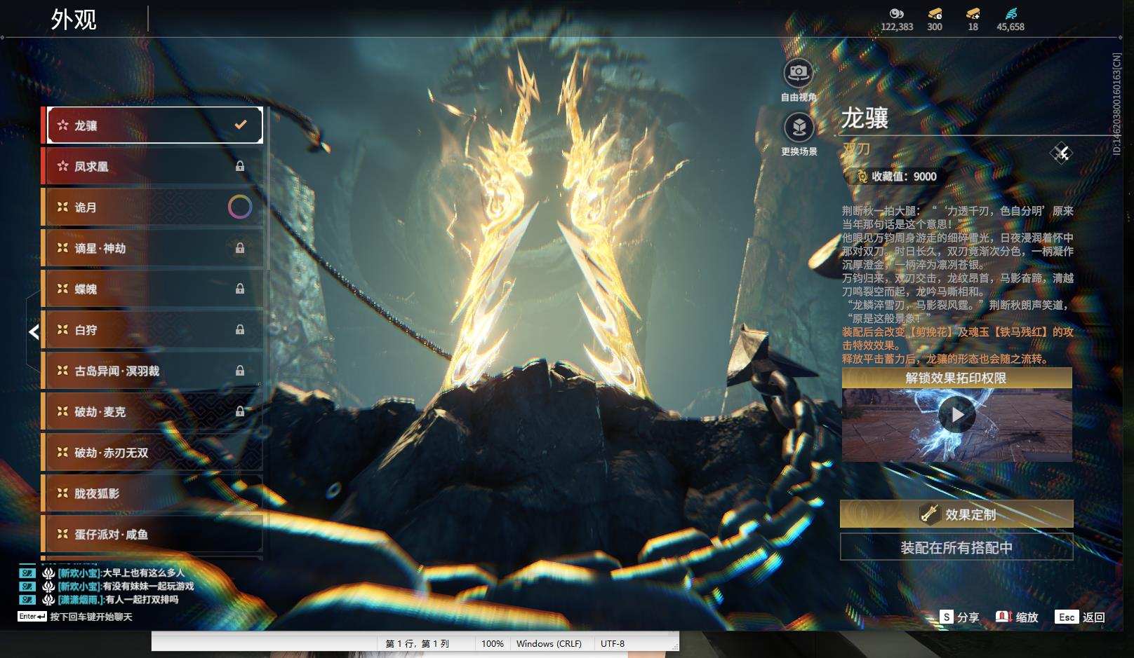The image size is (1134, 658).
Task: Play the skin effect preview video
Action: click(x=957, y=415)
